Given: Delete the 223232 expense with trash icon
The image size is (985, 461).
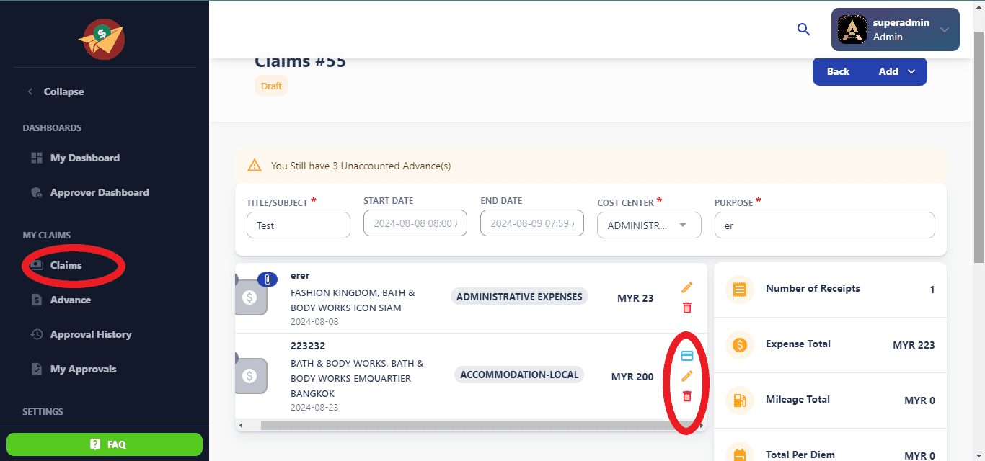Looking at the screenshot, I should click(686, 396).
